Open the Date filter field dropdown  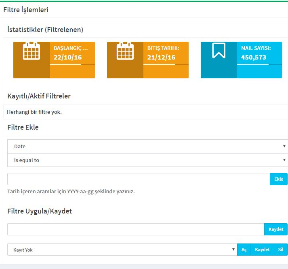pos(147,146)
